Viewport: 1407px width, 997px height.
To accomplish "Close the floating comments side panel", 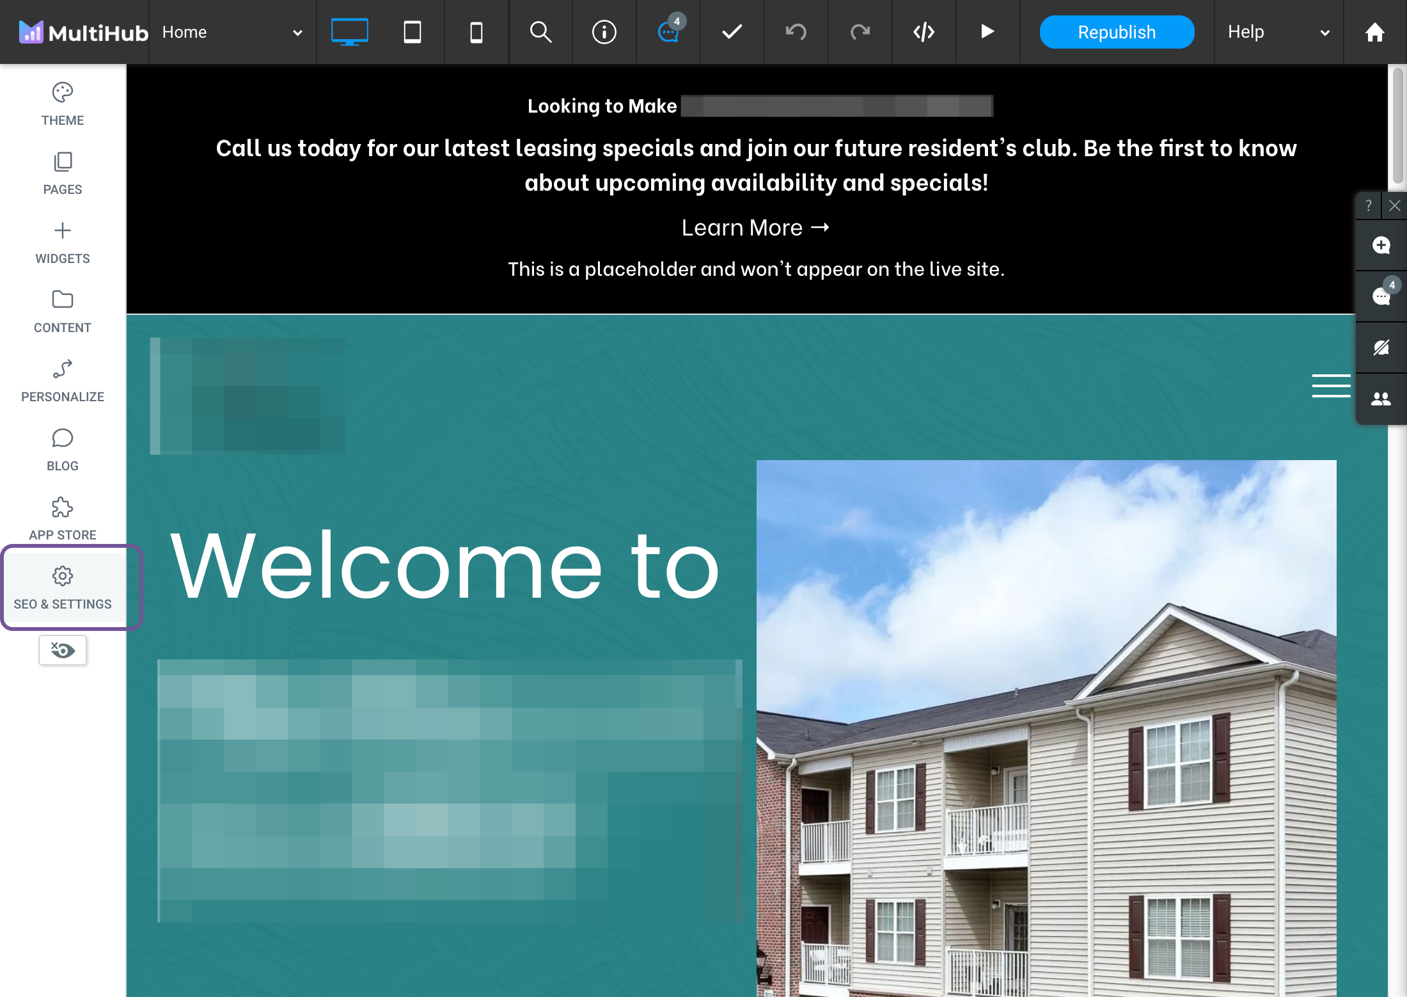I will (x=1395, y=205).
